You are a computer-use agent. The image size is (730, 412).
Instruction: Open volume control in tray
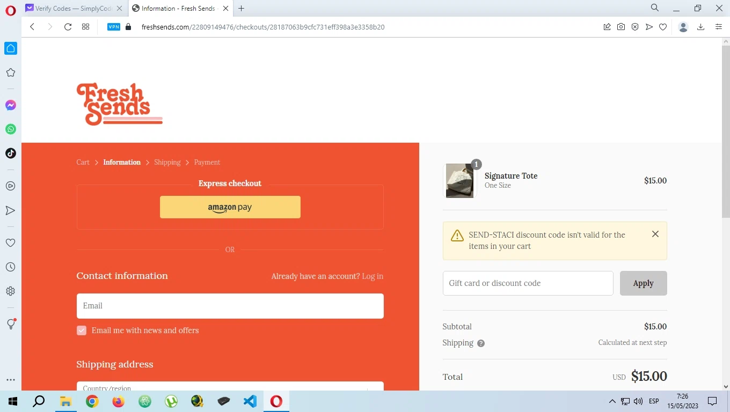(x=638, y=401)
